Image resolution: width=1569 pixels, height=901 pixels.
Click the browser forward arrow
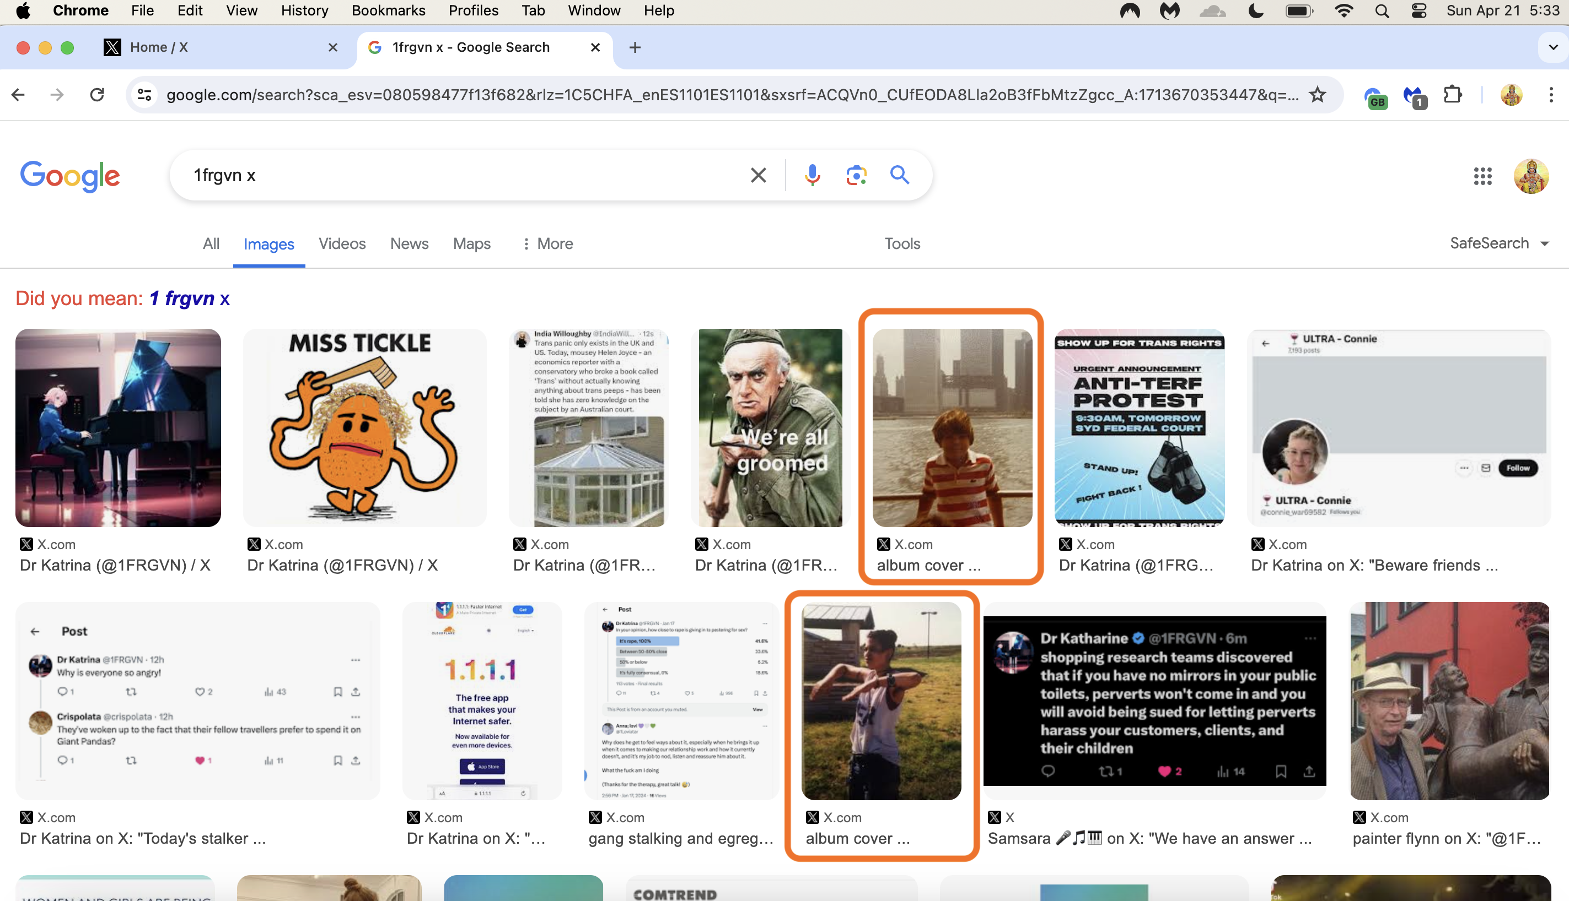[x=57, y=95]
